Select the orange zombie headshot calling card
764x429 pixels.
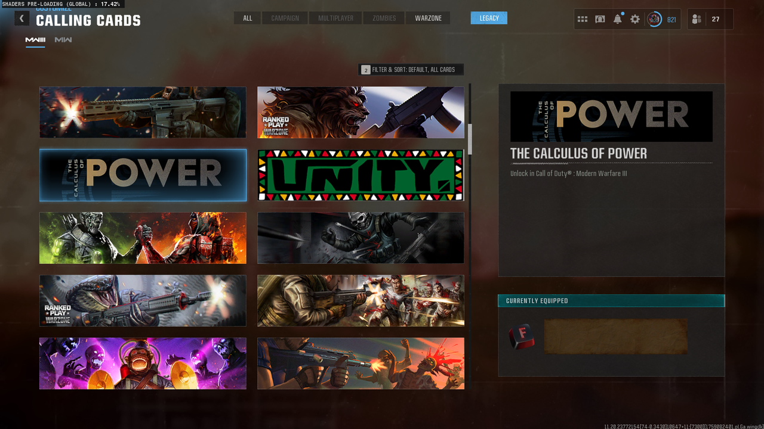click(361, 363)
